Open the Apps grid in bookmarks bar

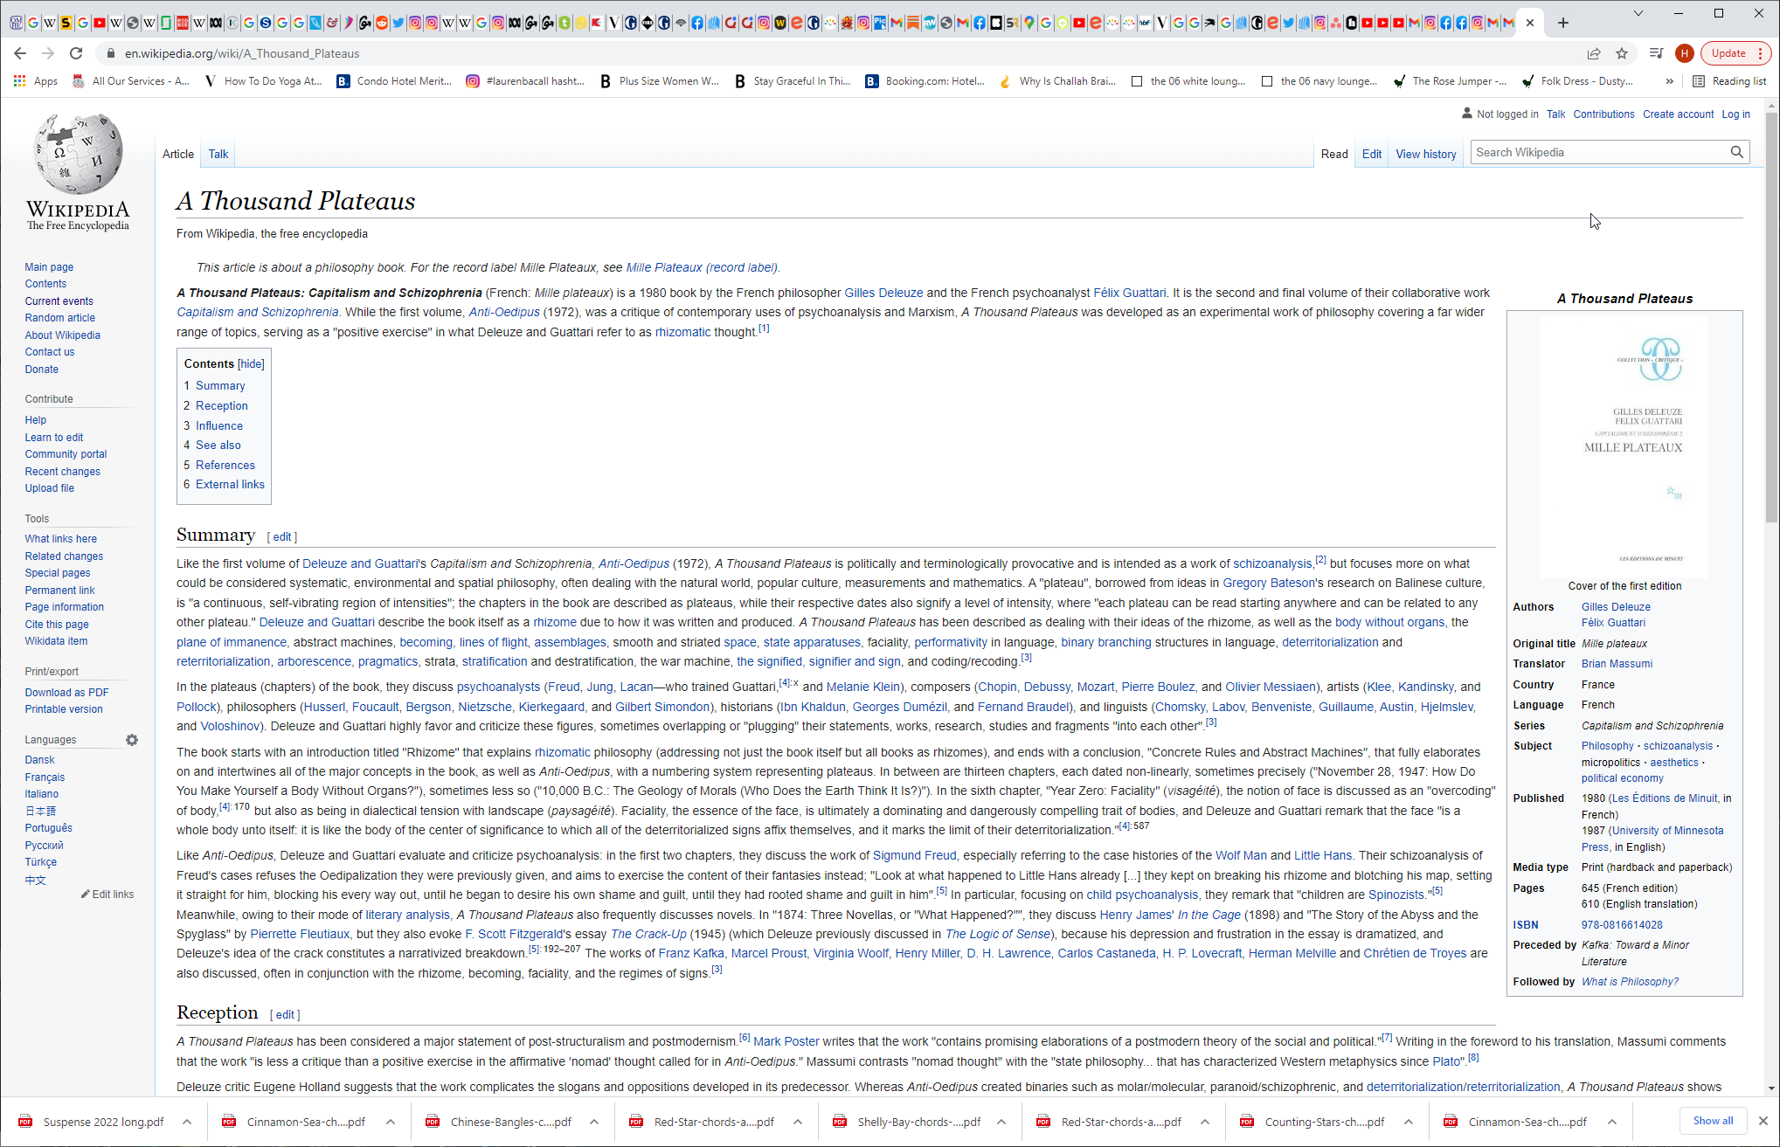click(35, 81)
